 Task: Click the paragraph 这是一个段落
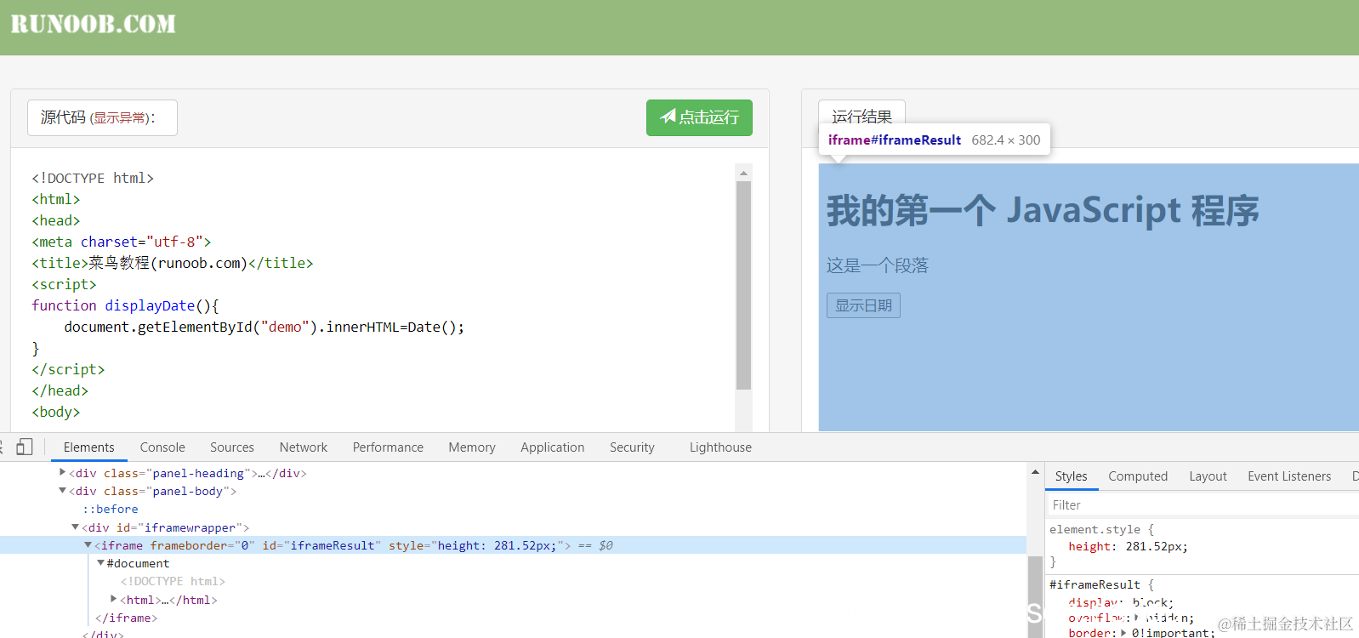878,265
